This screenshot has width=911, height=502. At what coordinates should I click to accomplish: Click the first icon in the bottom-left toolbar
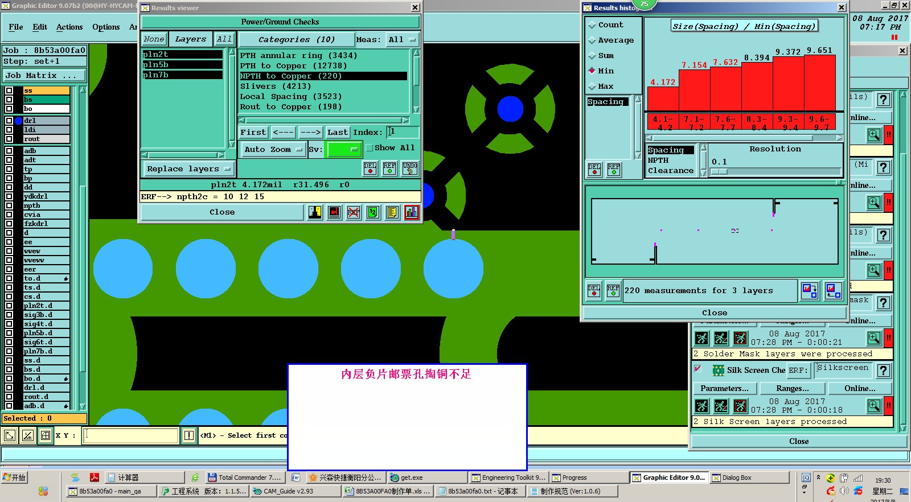(x=10, y=436)
